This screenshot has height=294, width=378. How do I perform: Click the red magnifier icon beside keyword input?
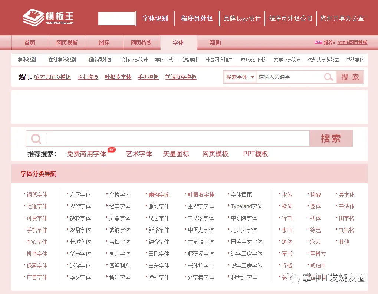pyautogui.click(x=328, y=77)
